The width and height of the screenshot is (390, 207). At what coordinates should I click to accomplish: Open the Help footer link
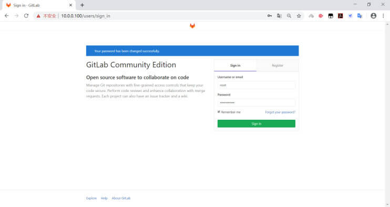pos(104,198)
